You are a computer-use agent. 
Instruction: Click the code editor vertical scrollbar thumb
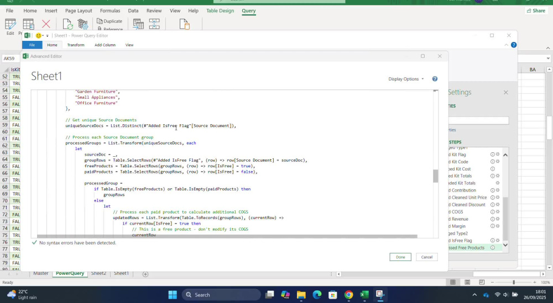coord(436,176)
